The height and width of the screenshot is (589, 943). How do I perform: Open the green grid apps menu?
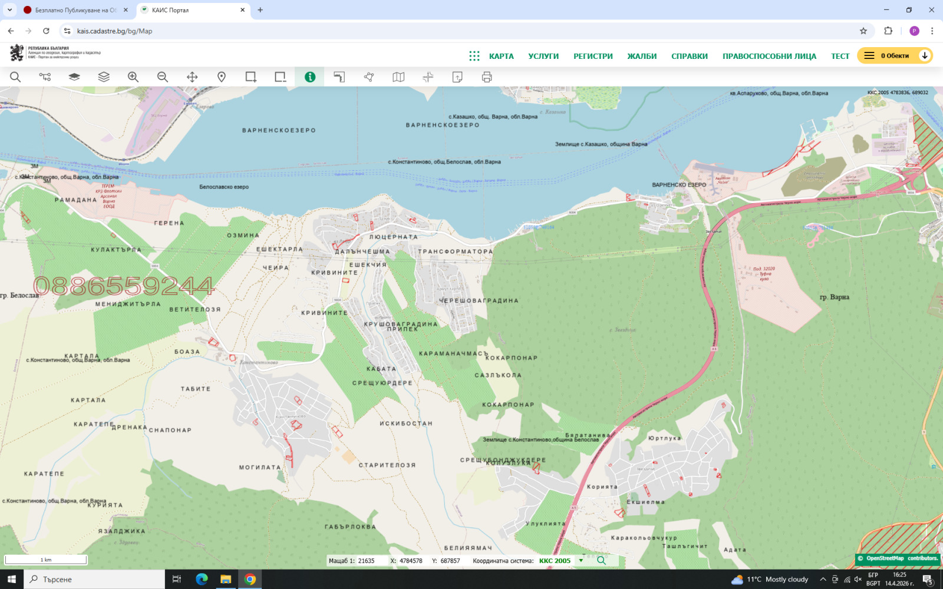[474, 56]
